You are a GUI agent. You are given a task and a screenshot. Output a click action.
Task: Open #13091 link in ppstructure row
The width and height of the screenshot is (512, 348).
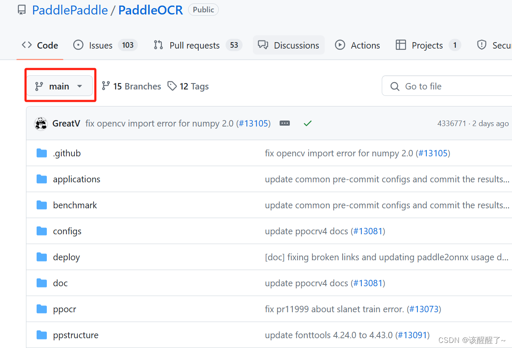pyautogui.click(x=412, y=335)
